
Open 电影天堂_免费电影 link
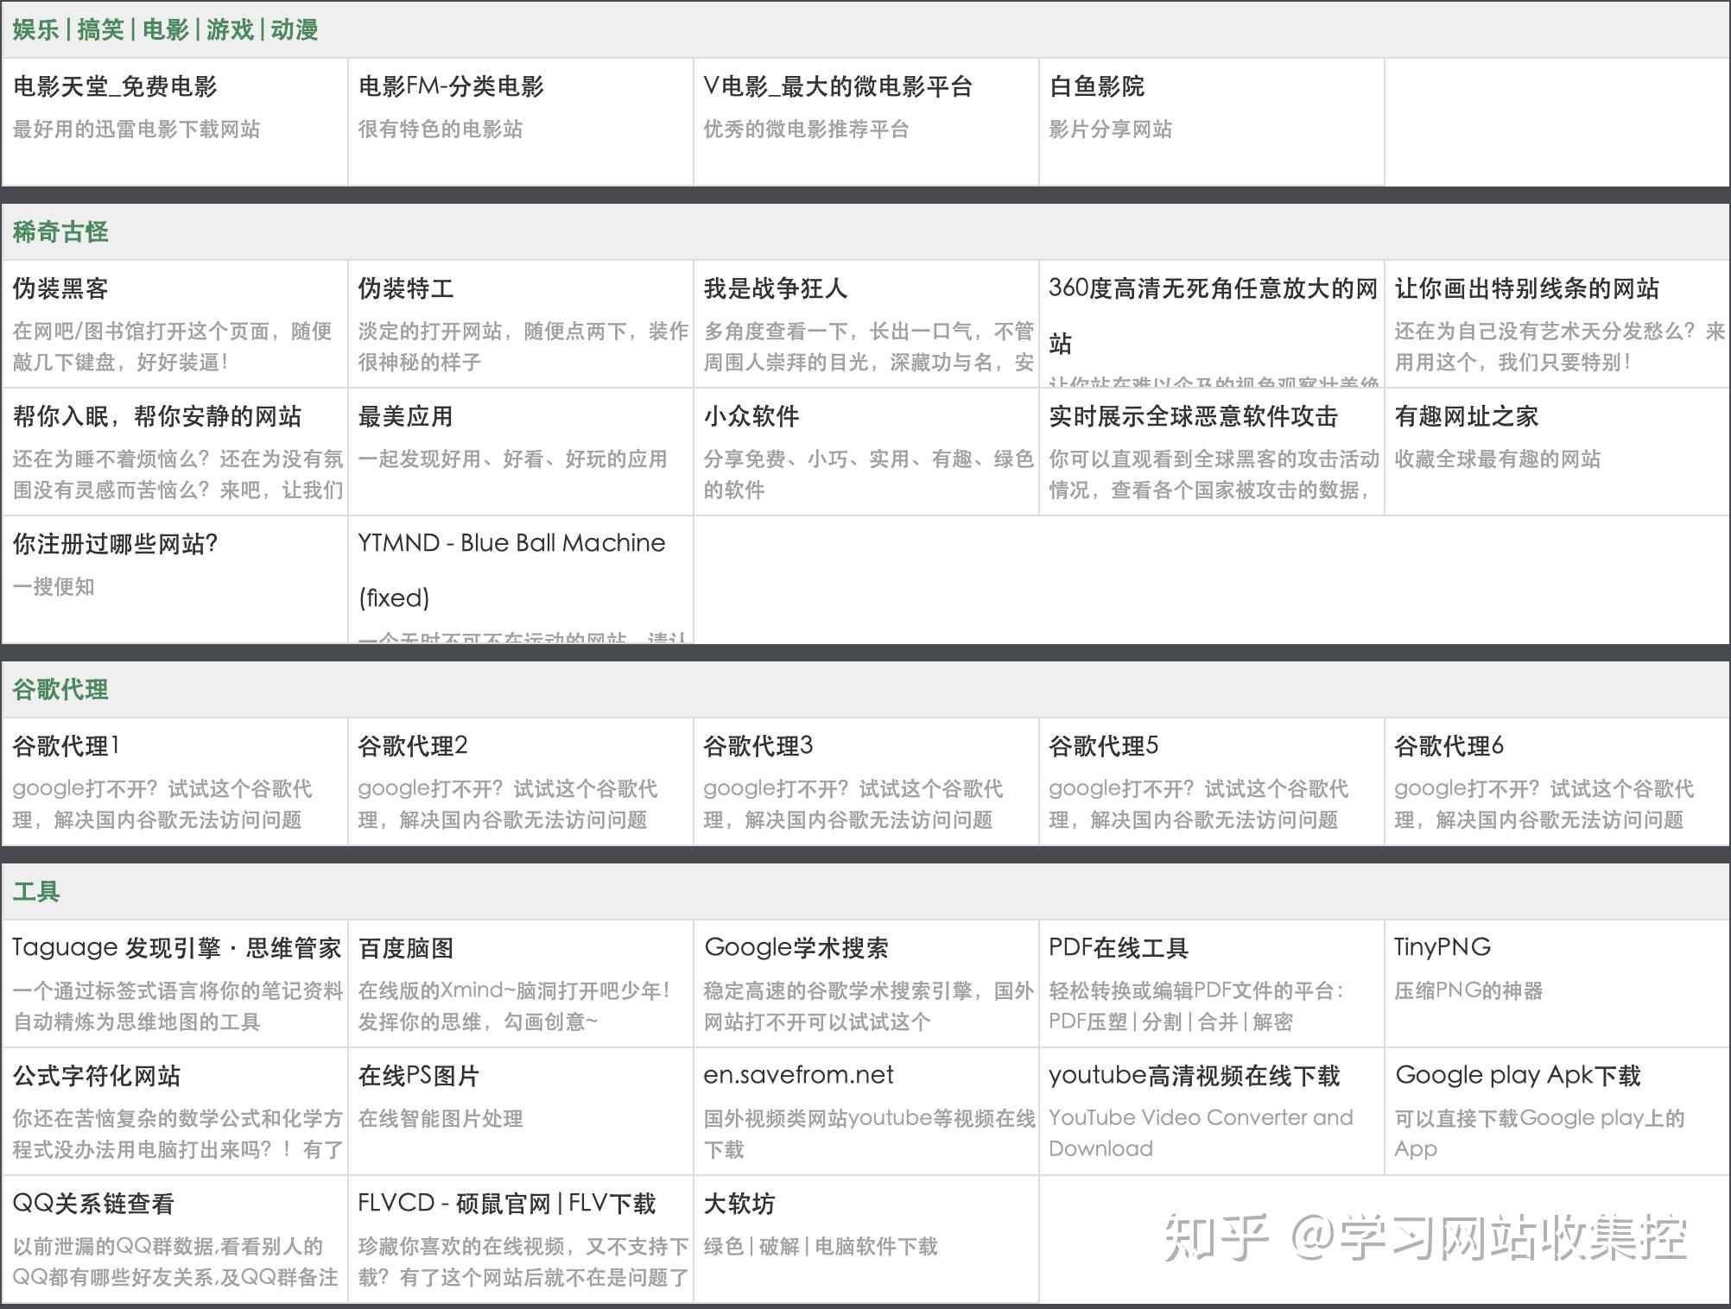(x=115, y=86)
